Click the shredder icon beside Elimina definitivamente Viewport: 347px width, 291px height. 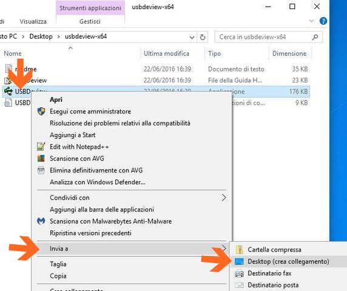(41, 170)
